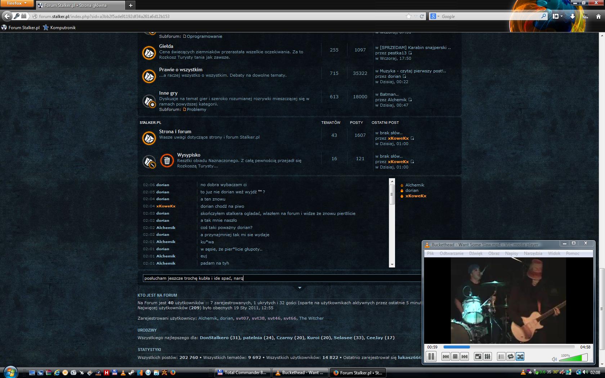The image size is (605, 378).
Task: Open a new Firefox tab
Action: pos(131,5)
